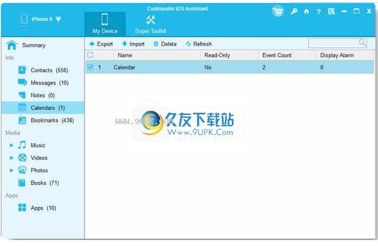Click the Books icon in sidebar
The width and height of the screenshot is (378, 246).
click(x=22, y=183)
